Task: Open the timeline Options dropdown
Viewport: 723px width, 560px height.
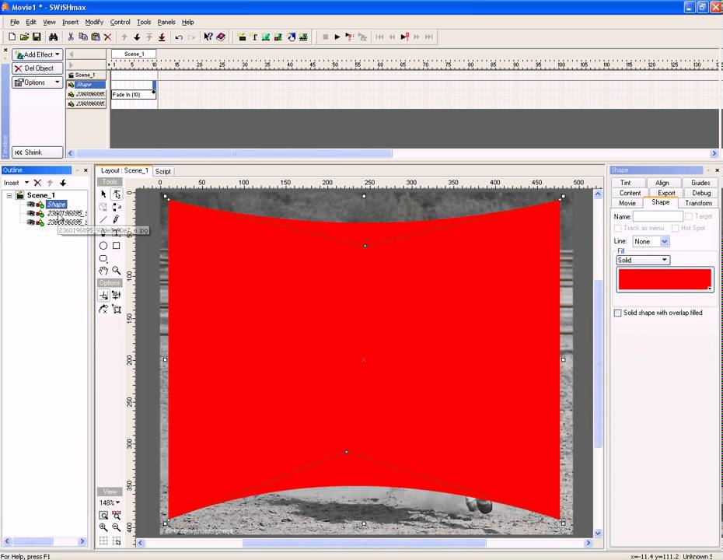Action: 37,82
